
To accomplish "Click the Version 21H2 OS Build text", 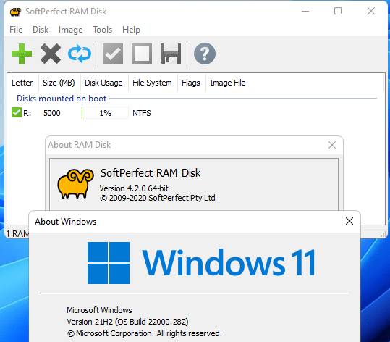I will click(127, 322).
